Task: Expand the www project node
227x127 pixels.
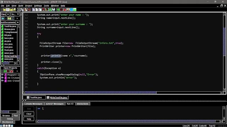Action: (x=2, y=81)
